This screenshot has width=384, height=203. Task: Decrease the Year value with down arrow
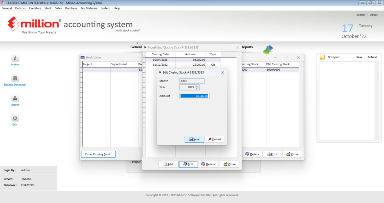click(x=197, y=89)
